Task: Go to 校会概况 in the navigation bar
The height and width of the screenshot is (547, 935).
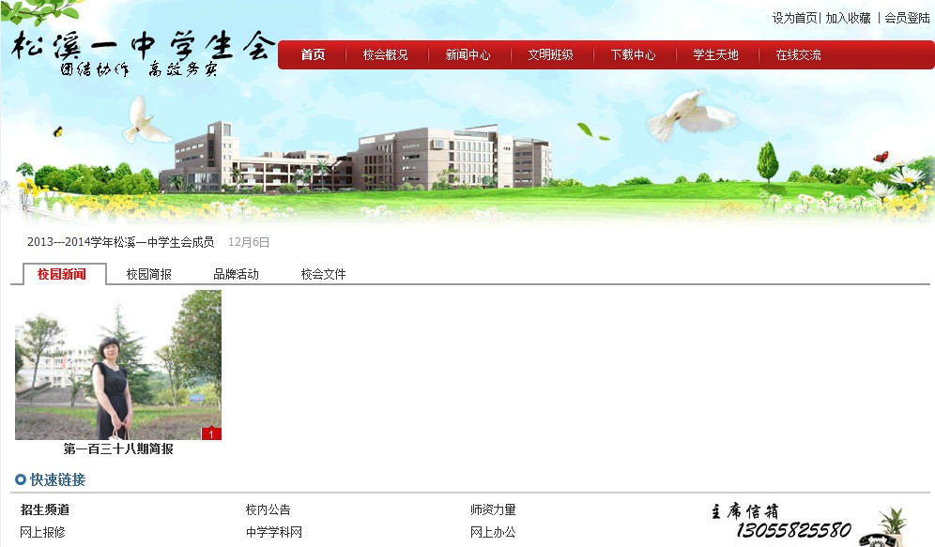Action: [x=385, y=55]
